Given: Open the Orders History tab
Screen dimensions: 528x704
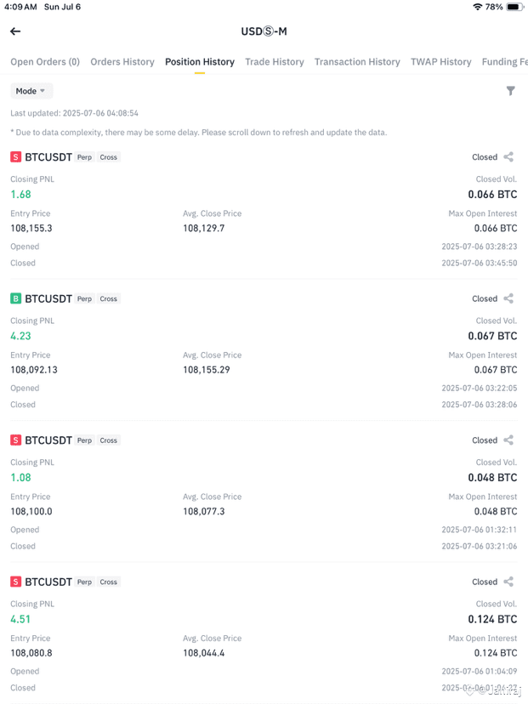Looking at the screenshot, I should pyautogui.click(x=122, y=62).
